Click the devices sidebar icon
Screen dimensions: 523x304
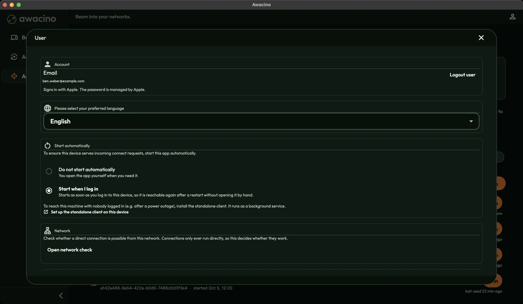(14, 38)
